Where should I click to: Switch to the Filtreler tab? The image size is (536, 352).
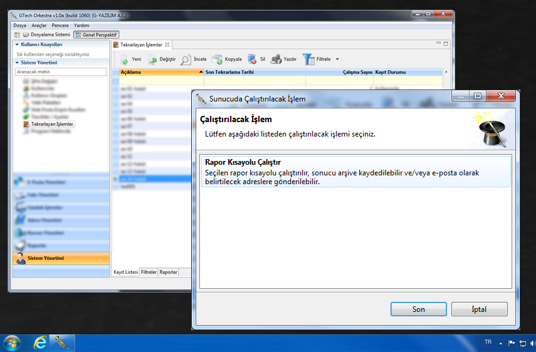[149, 272]
